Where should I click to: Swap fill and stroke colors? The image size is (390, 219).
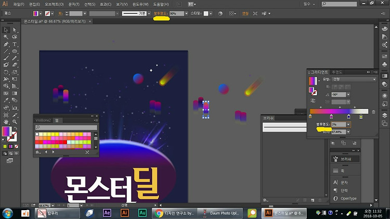click(x=16, y=128)
